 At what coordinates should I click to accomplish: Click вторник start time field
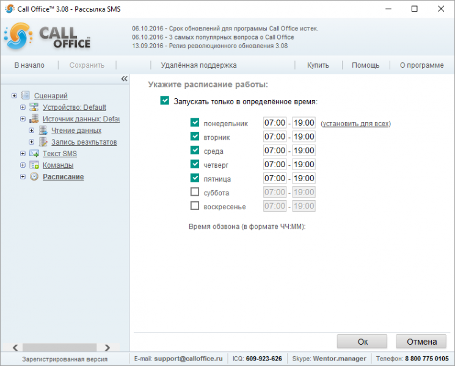(274, 137)
